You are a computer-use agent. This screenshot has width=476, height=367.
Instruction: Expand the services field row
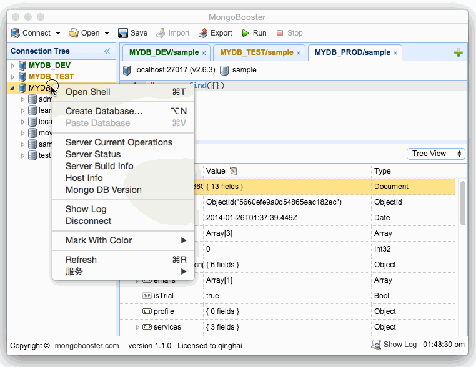137,327
